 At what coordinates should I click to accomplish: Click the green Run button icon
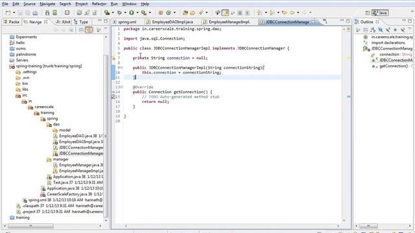click(132, 13)
